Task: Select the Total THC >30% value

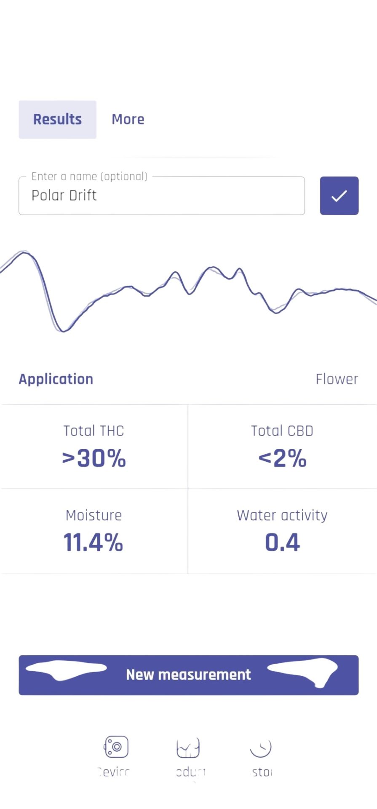Action: 94,458
